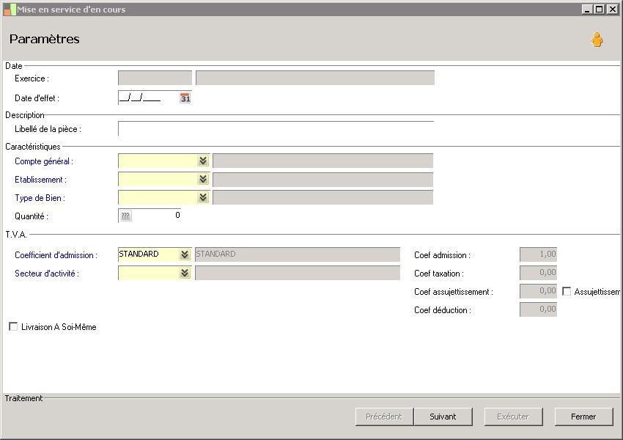Click the Etablissement description field
This screenshot has width=623, height=440.
click(323, 179)
